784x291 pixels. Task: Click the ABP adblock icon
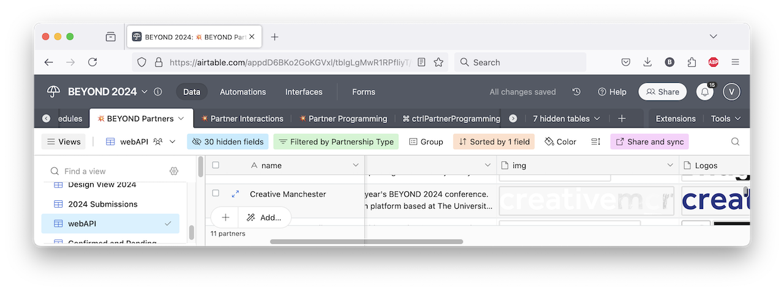(714, 62)
